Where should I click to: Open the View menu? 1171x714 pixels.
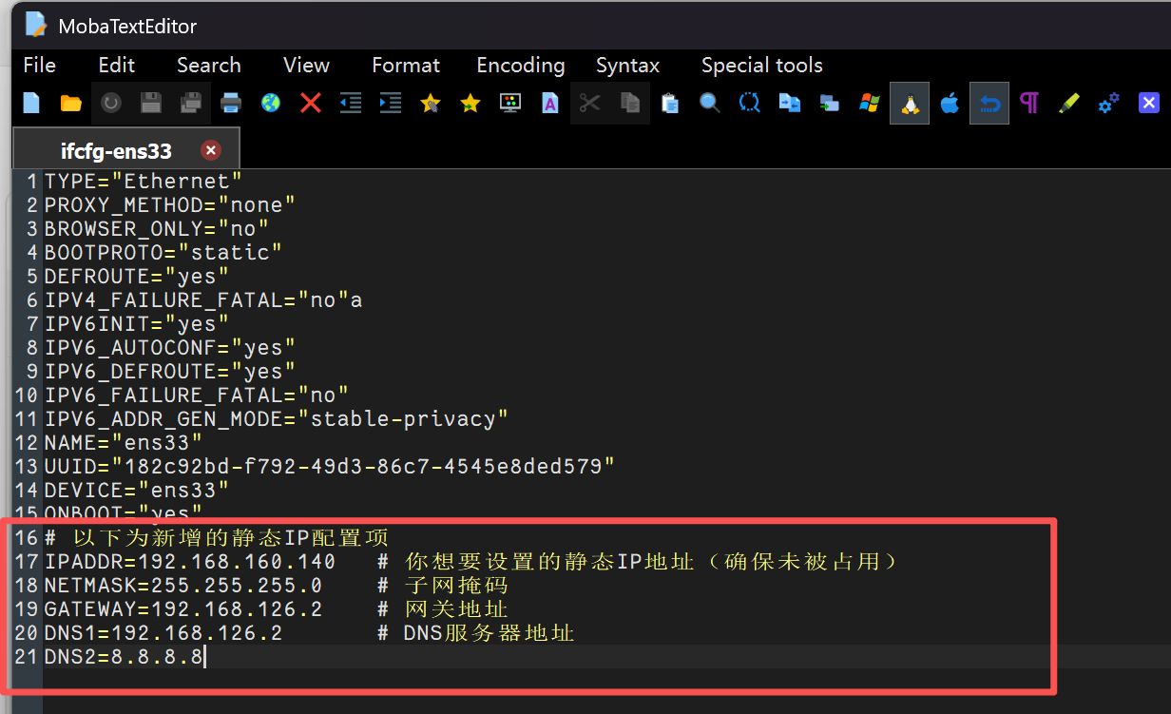[x=306, y=66]
